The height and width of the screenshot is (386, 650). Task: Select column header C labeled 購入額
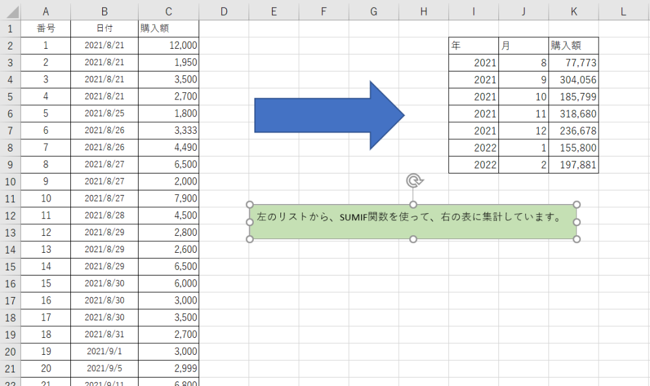[x=168, y=11]
